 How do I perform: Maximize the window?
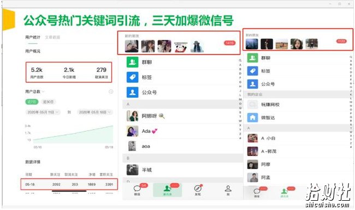coord(340,4)
